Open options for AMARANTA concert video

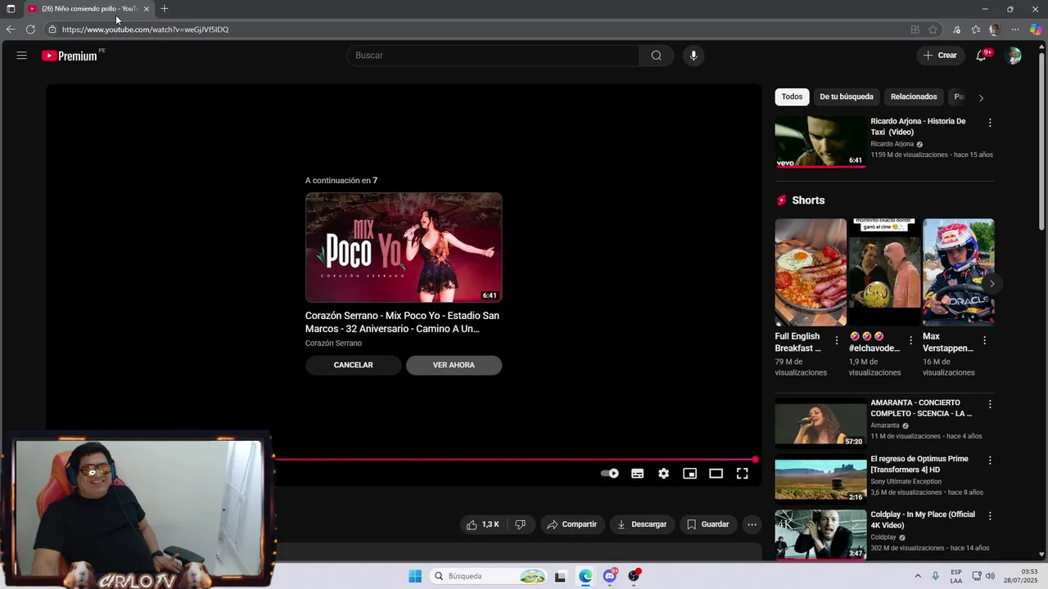[x=990, y=404]
